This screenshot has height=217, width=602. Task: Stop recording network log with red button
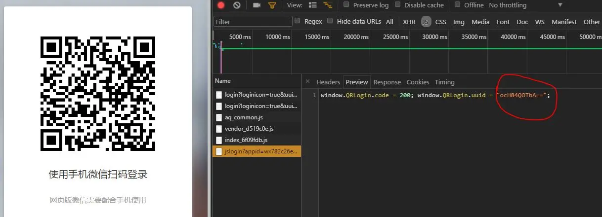coord(221,5)
